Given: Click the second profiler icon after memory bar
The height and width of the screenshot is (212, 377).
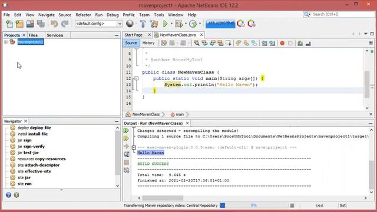Looking at the screenshot, I should (252, 24).
